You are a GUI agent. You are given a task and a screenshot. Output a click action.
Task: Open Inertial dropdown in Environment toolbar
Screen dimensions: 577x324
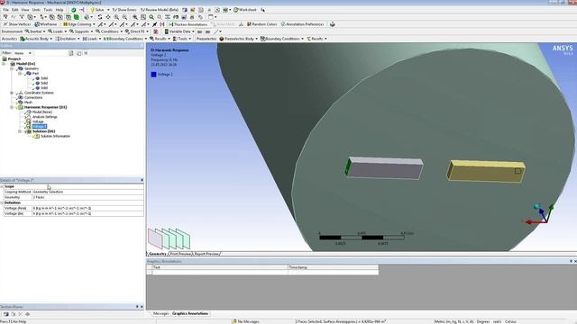pyautogui.click(x=35, y=31)
